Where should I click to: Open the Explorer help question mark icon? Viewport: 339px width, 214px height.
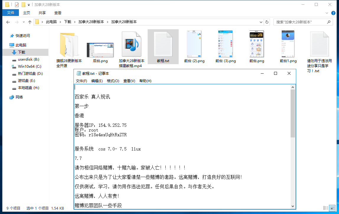point(333,13)
